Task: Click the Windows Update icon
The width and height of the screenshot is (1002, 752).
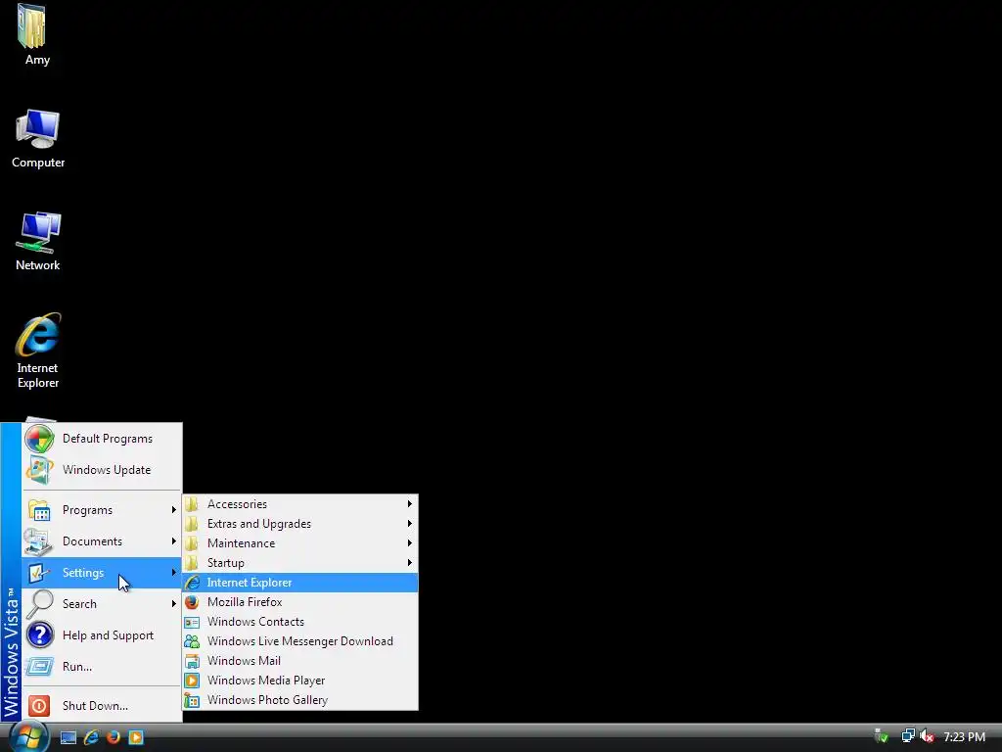Action: click(39, 470)
